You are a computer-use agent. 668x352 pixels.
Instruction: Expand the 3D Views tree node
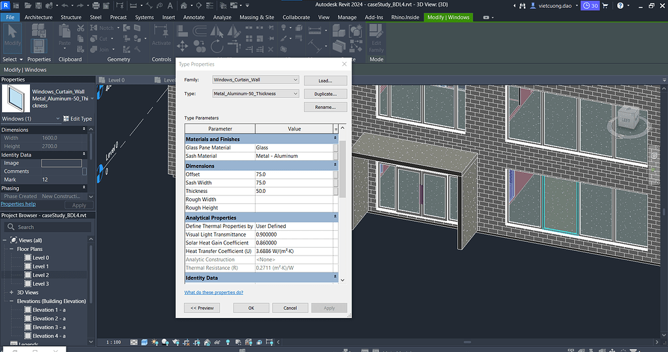(12, 293)
